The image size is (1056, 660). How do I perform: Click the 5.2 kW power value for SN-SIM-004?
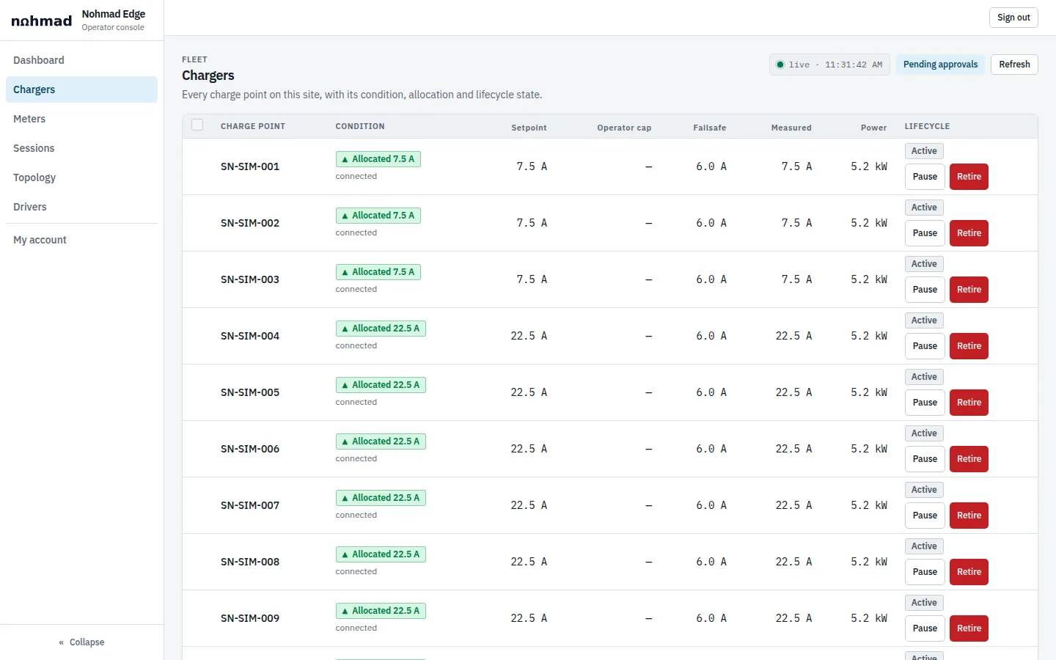[869, 336]
